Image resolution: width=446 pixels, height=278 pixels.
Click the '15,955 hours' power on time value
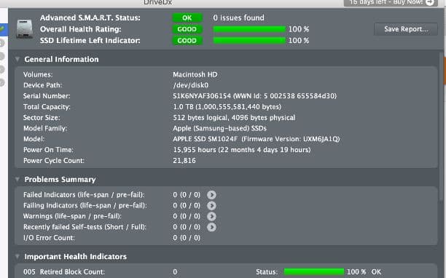point(195,150)
